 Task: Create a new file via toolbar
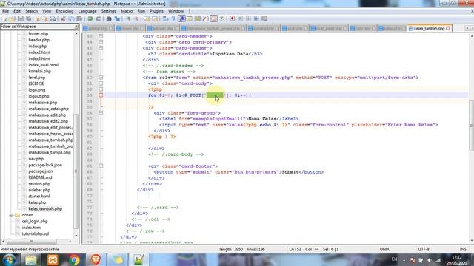click(x=5, y=18)
